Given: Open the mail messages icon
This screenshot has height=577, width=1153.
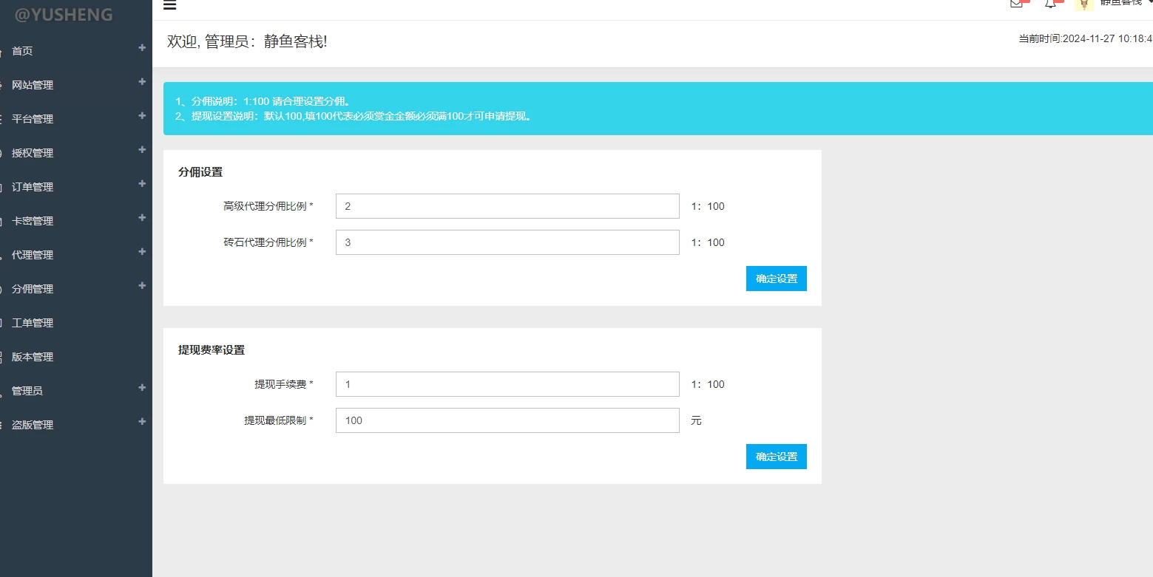Looking at the screenshot, I should [1016, 3].
